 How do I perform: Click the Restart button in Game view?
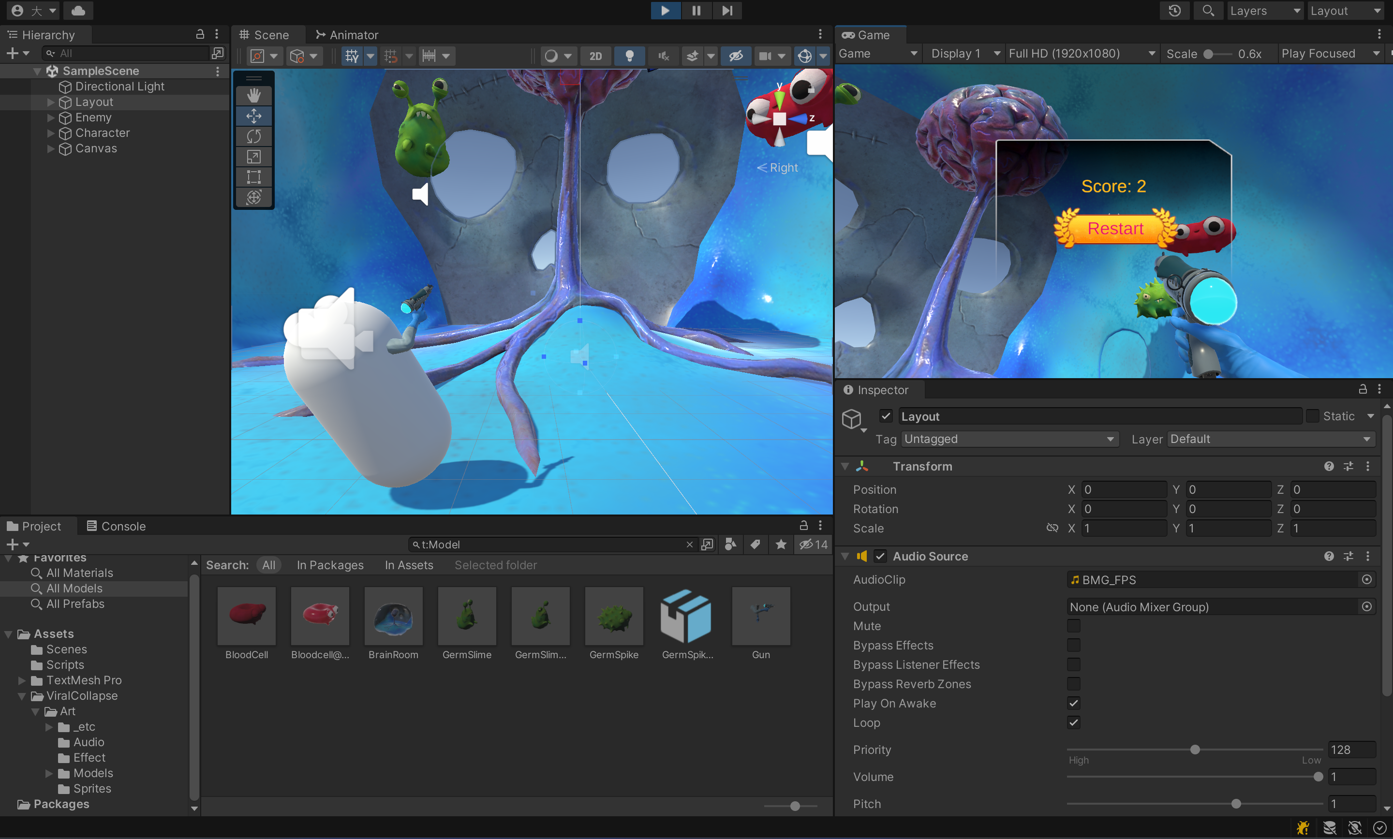point(1115,228)
